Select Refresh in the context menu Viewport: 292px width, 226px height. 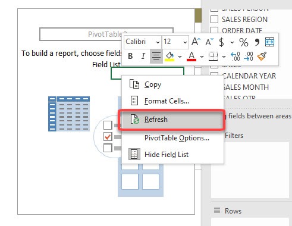click(172, 120)
